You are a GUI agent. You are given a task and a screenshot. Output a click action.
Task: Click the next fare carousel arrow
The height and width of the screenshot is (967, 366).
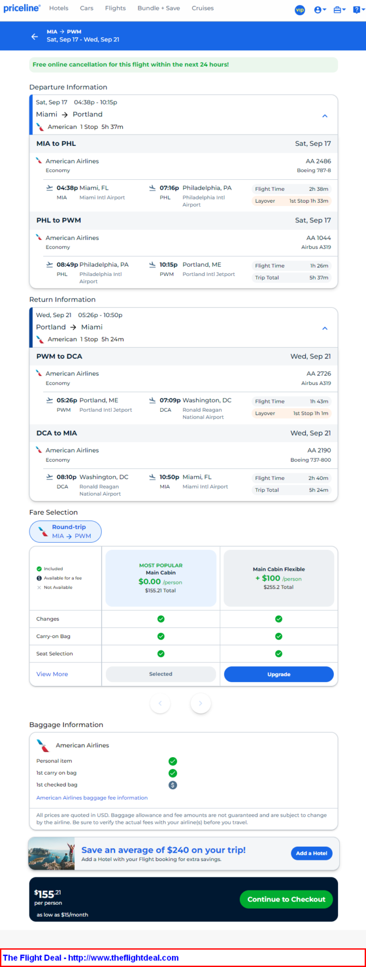[200, 704]
